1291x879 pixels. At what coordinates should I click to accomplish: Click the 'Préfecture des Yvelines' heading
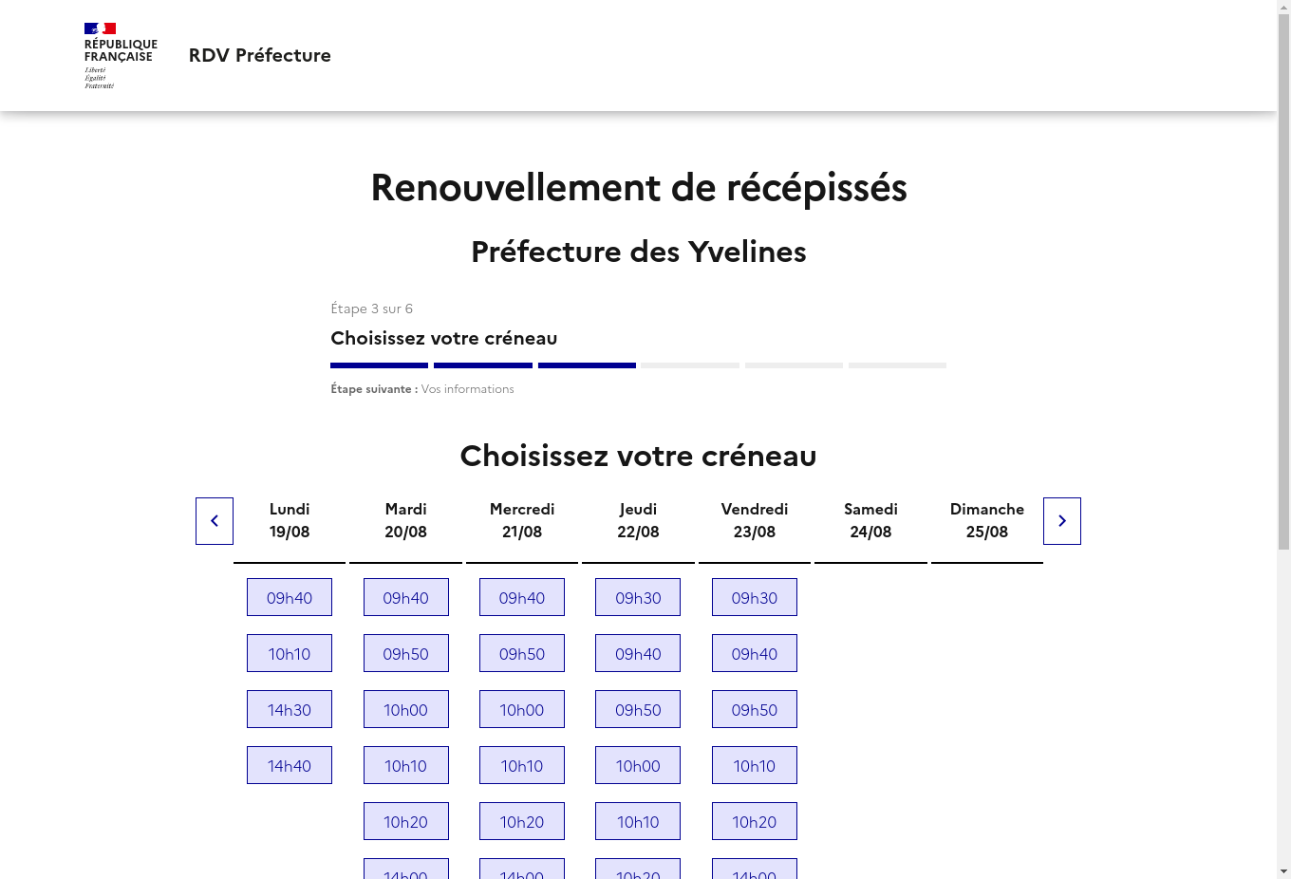639,252
